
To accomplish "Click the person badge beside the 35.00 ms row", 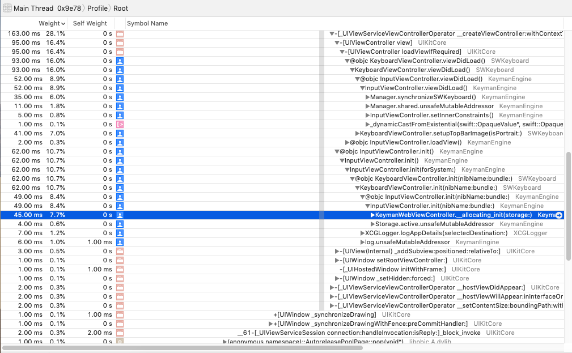I will [x=119, y=97].
